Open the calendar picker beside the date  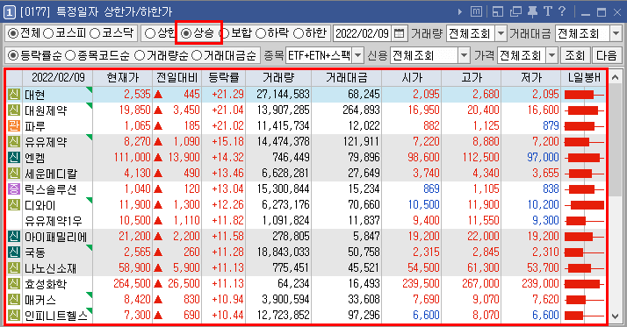click(x=399, y=33)
